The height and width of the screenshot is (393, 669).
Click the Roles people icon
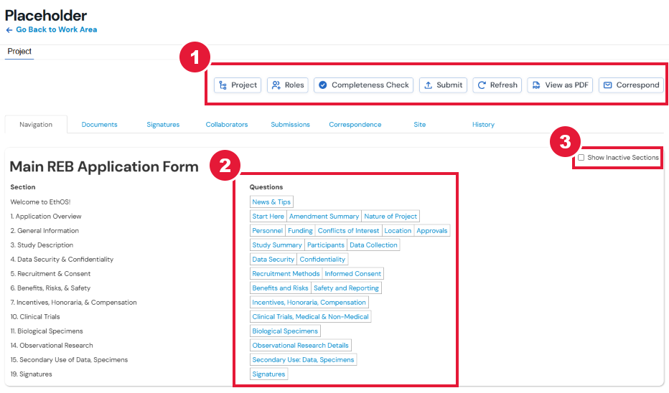[x=276, y=85]
